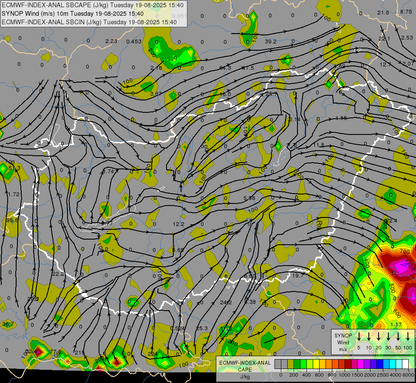Click the 20 m/s wind arrow in the legend
This screenshot has width=416, height=383.
(x=379, y=336)
